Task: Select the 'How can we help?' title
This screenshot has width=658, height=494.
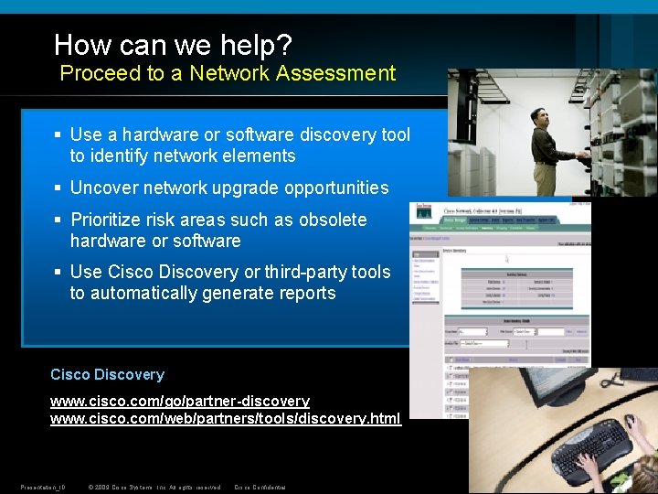Action: 173,45
